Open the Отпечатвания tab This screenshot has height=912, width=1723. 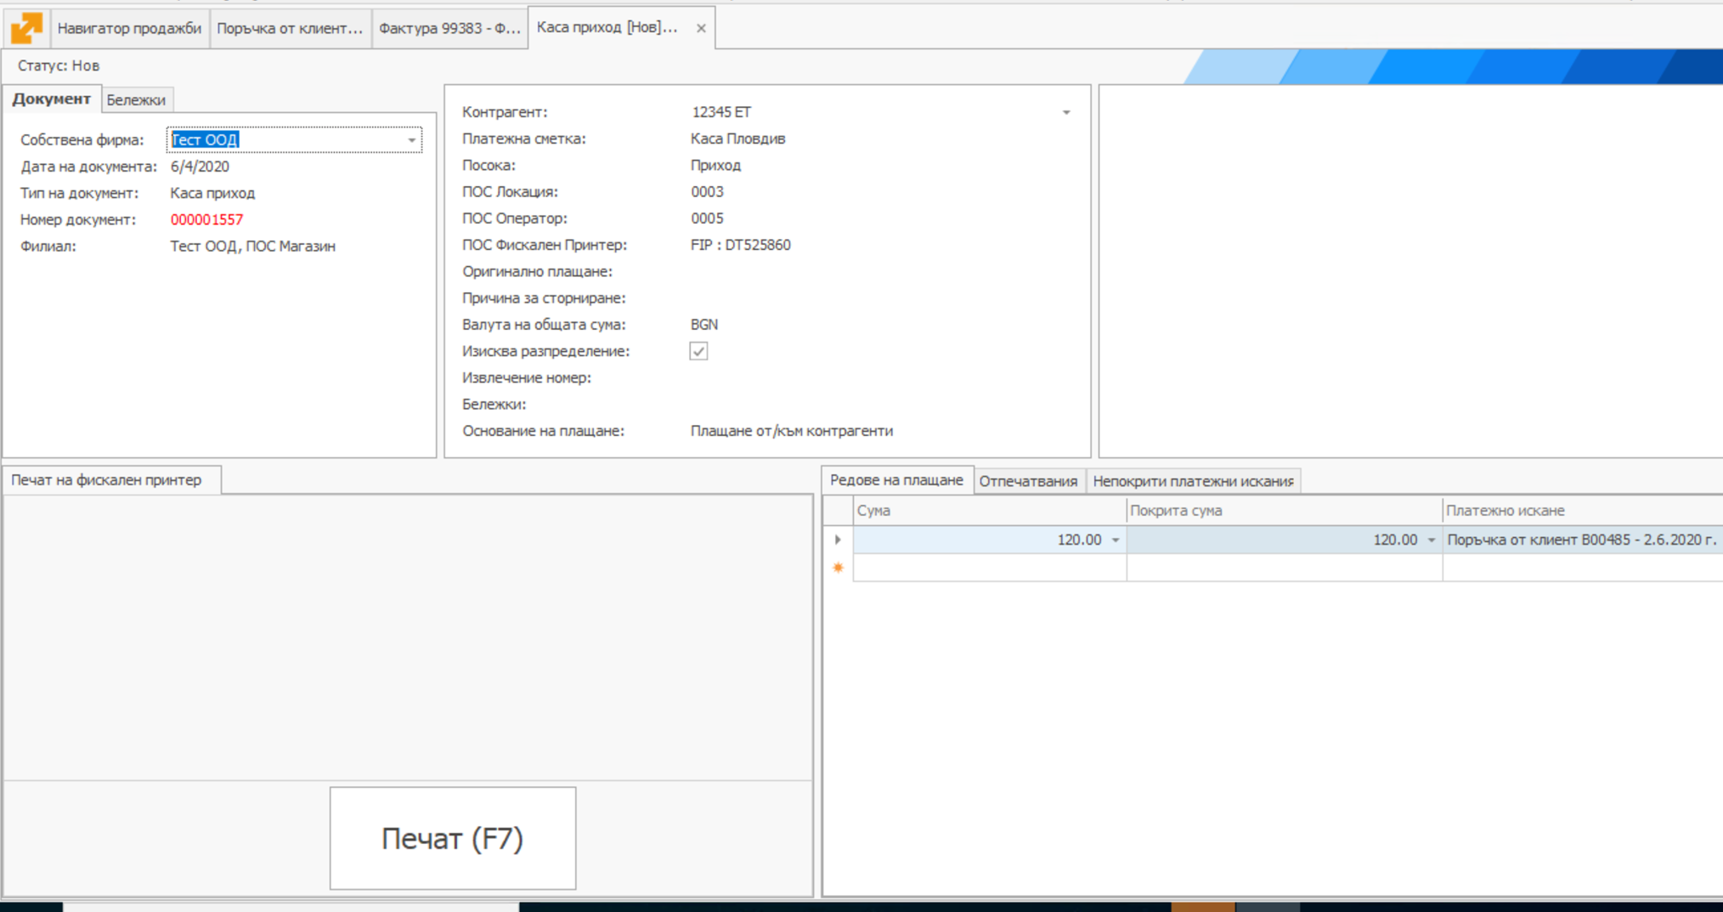point(1028,481)
